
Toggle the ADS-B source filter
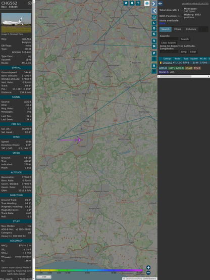pos(163,68)
